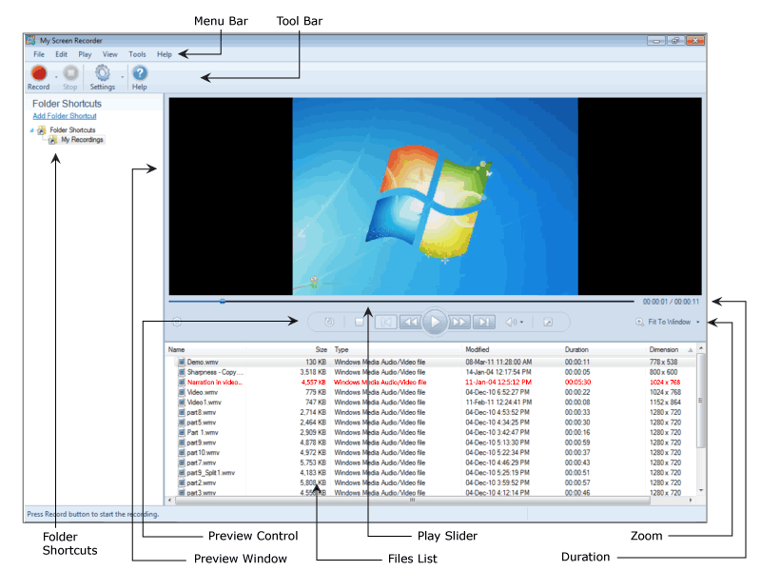Click the red Record button
Image resolution: width=761 pixels, height=571 pixels.
click(x=38, y=73)
